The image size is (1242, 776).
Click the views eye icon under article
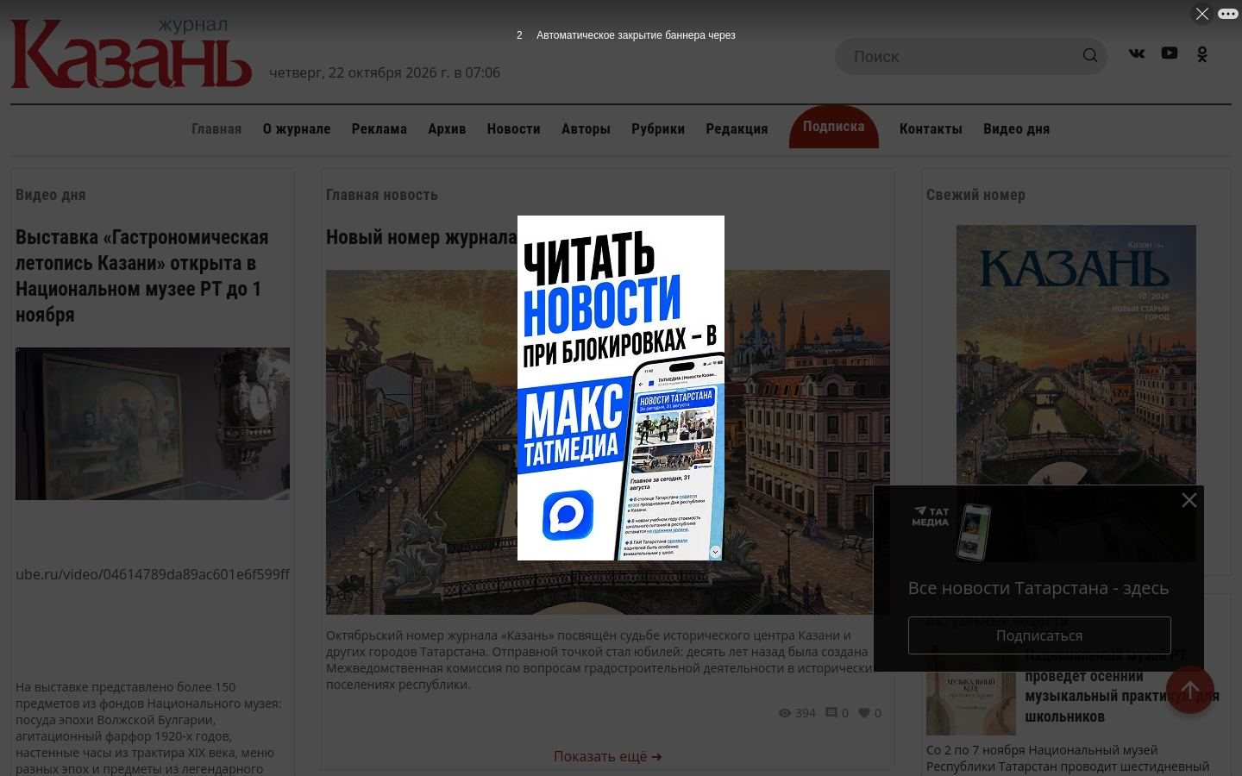(x=785, y=713)
